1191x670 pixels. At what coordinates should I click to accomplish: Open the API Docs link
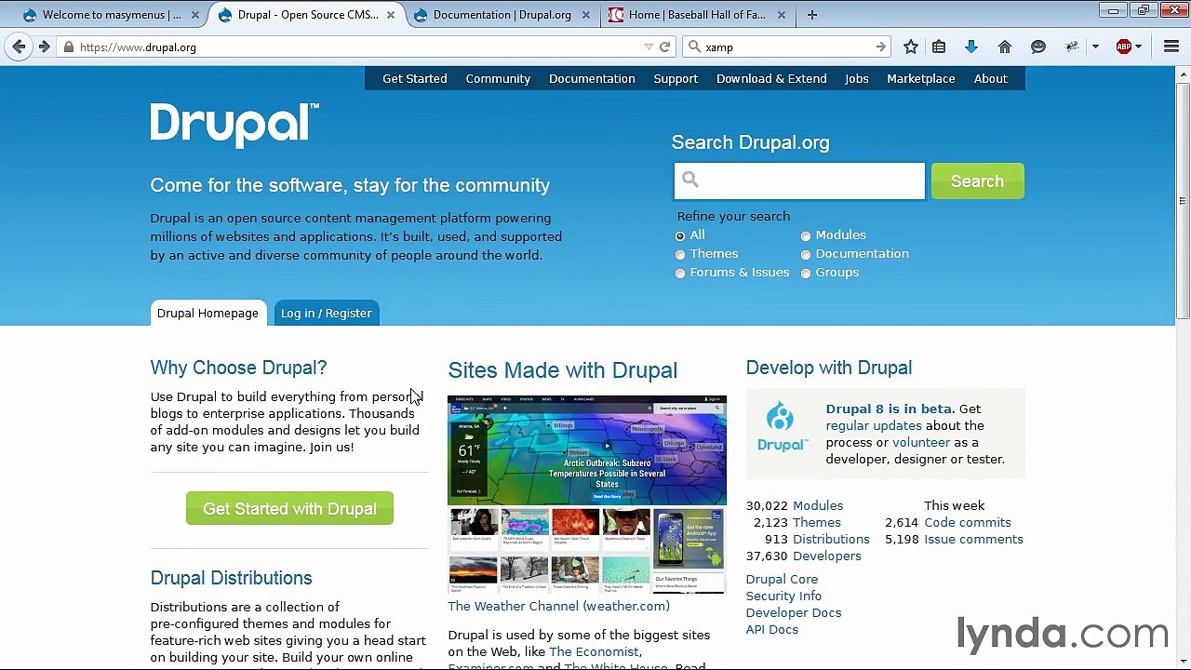(772, 629)
